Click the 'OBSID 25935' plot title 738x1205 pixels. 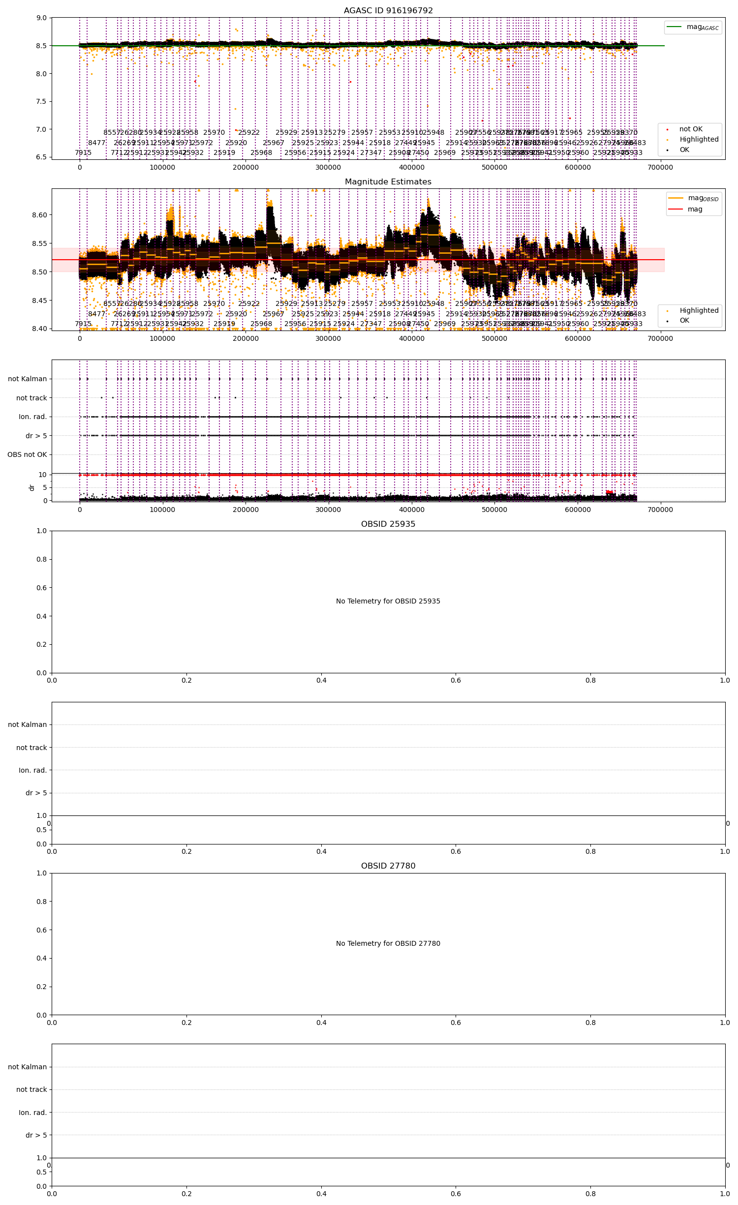coord(388,524)
